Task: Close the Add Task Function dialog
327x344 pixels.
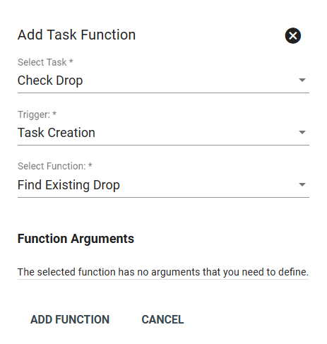Action: 293,36
